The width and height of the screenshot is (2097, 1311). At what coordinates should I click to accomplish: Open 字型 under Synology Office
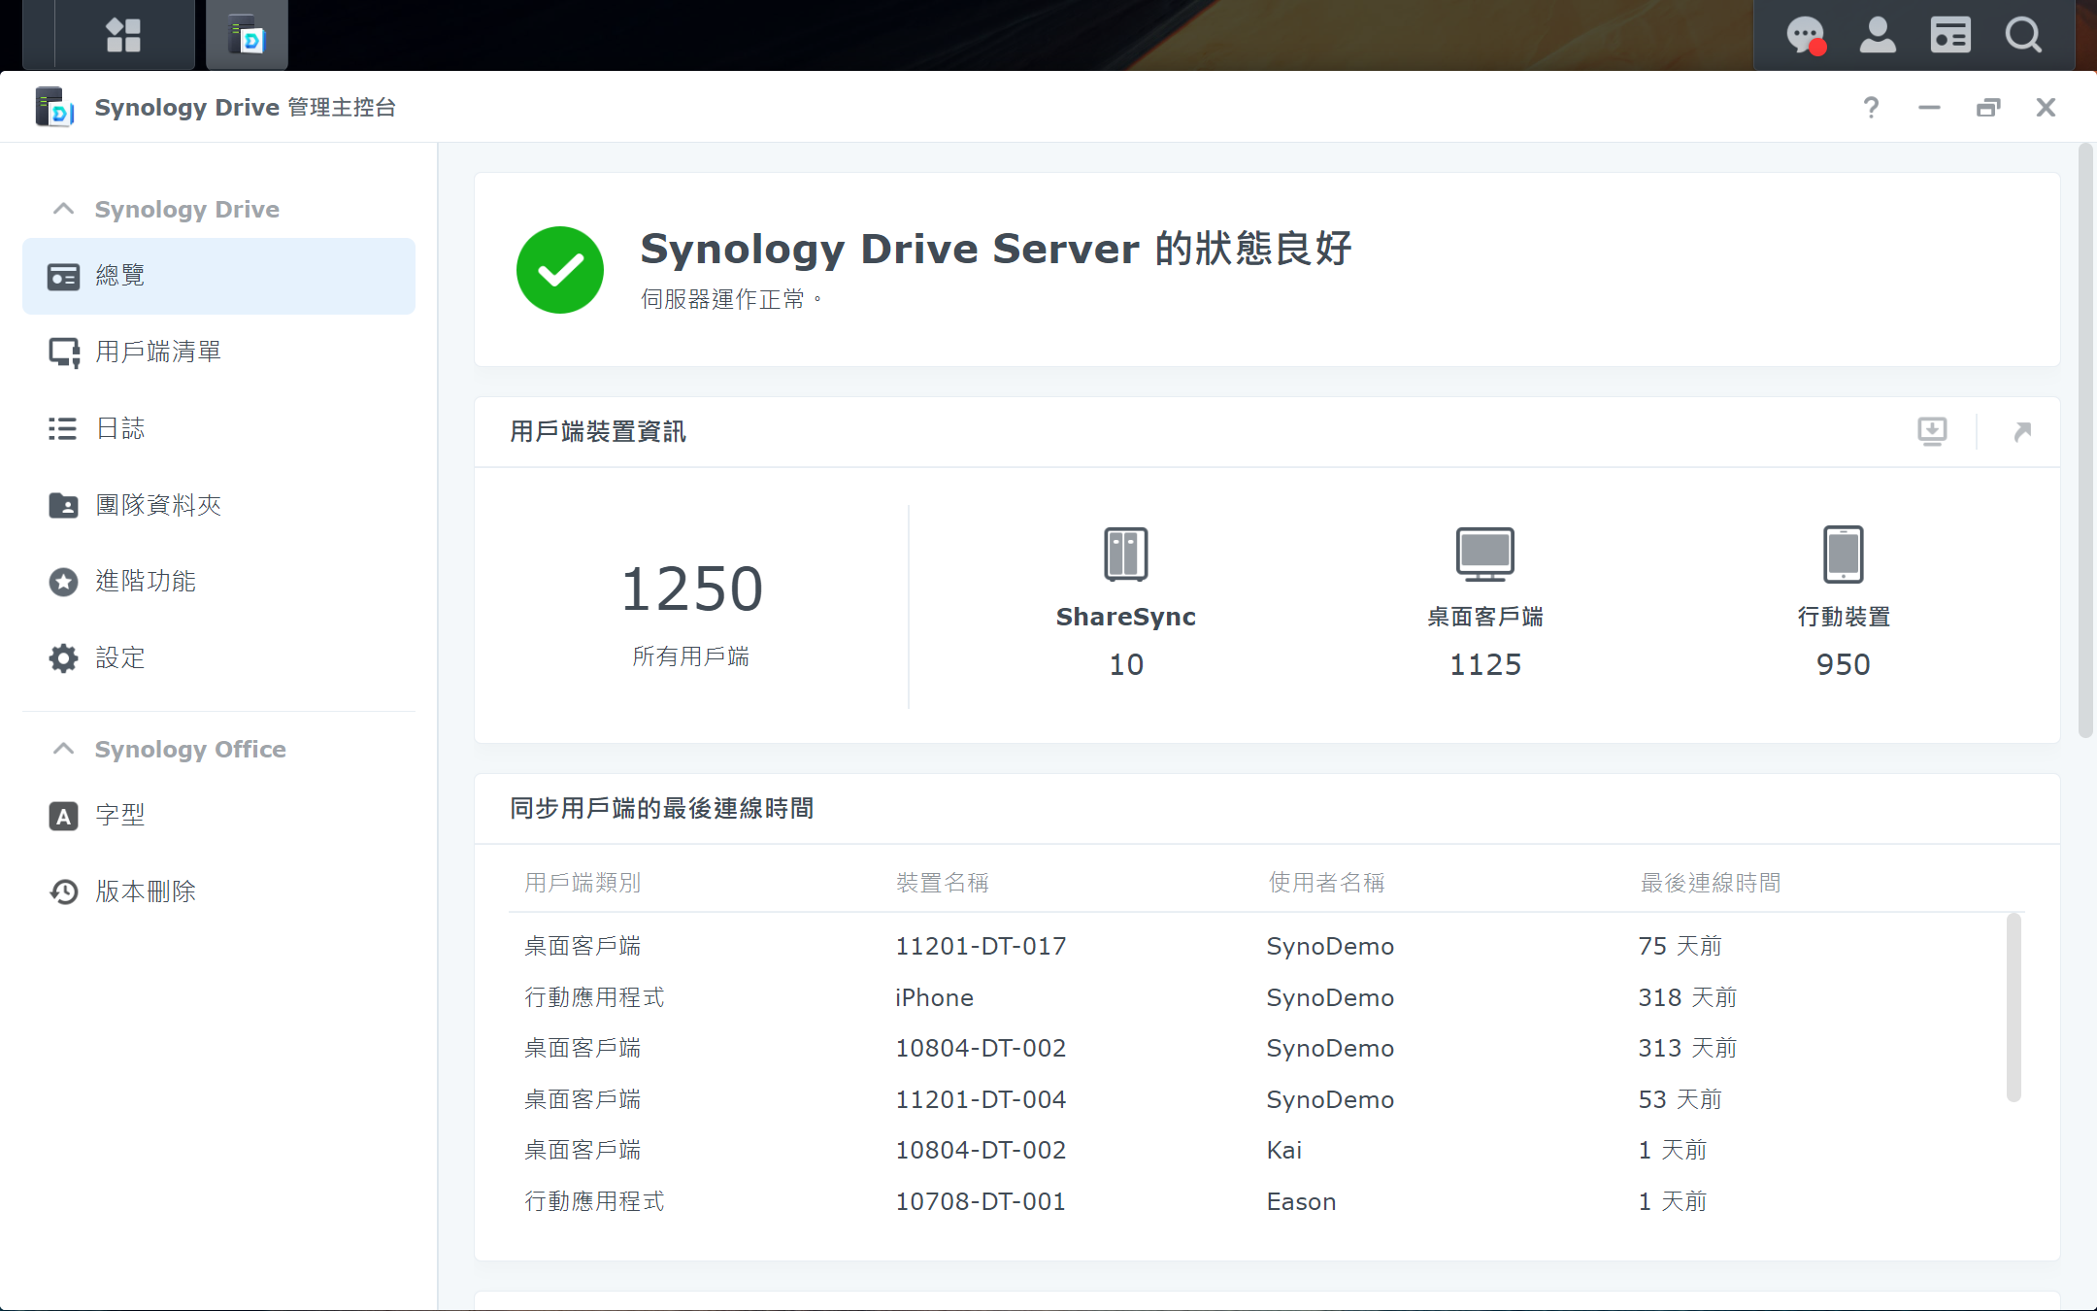point(218,815)
